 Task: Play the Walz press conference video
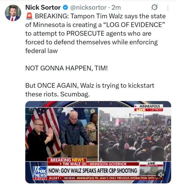tap(98, 142)
